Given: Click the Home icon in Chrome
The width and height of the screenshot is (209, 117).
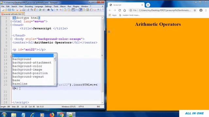Looking at the screenshot, I should [x=124, y=10].
